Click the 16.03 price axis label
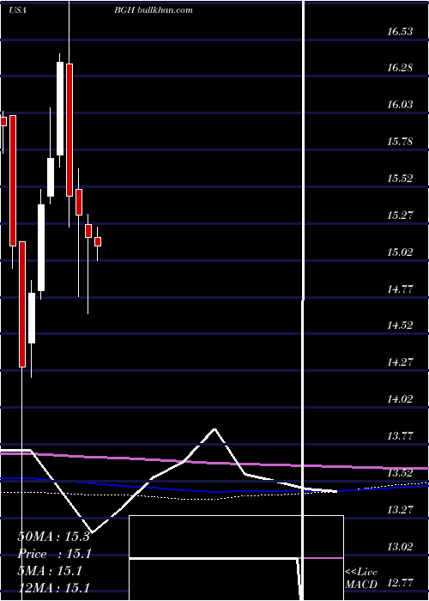The image size is (429, 601). (x=400, y=105)
